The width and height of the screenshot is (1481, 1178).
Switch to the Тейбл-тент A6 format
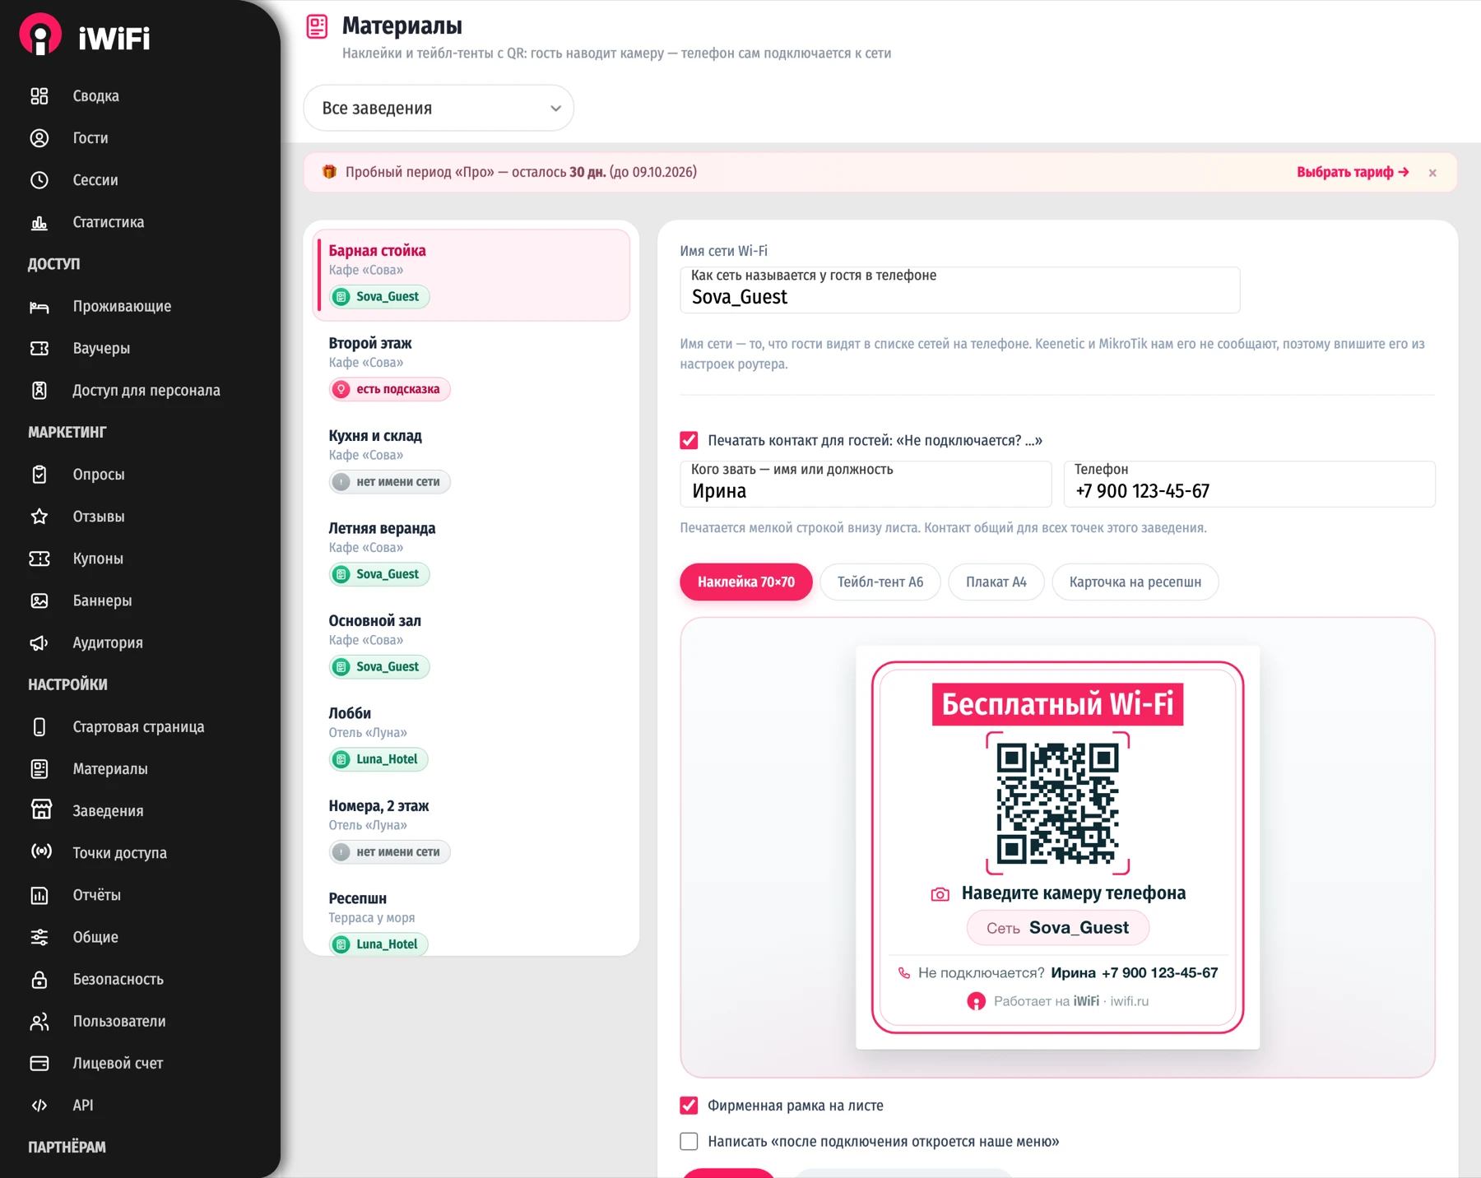coord(880,582)
